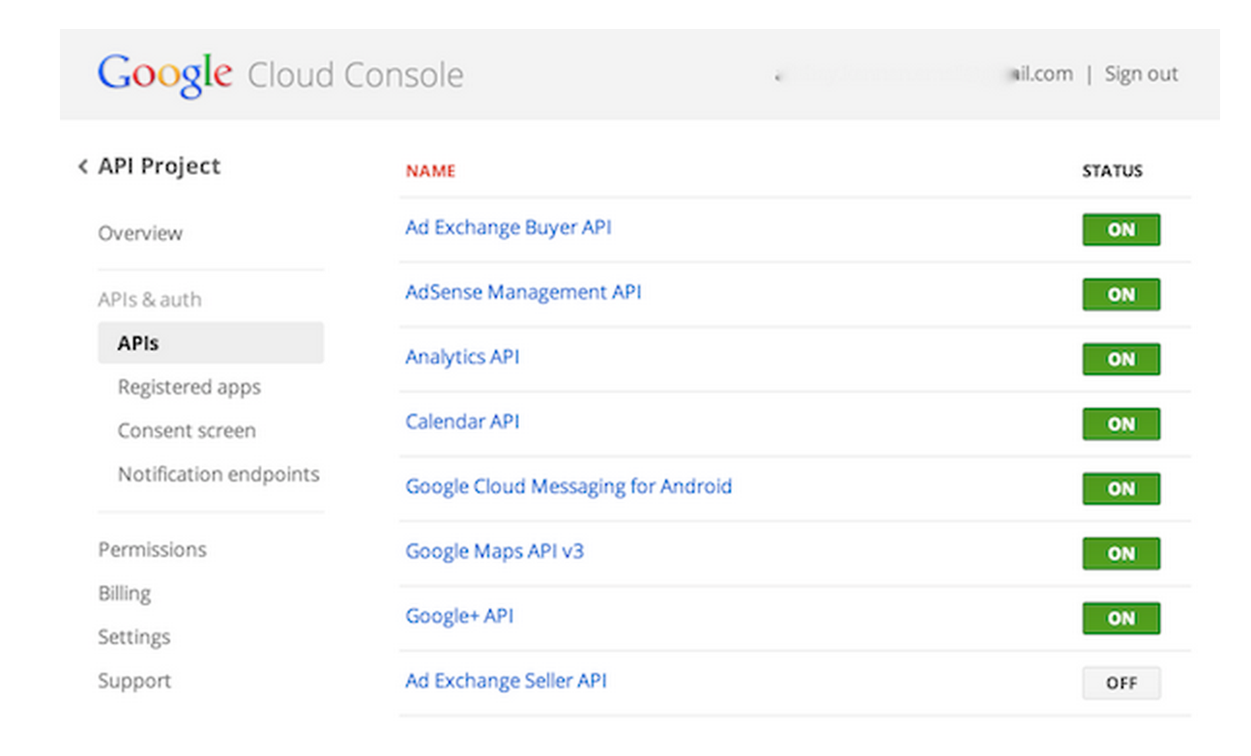Switch off the Google+ API toggle
The image size is (1251, 756).
[1120, 619]
